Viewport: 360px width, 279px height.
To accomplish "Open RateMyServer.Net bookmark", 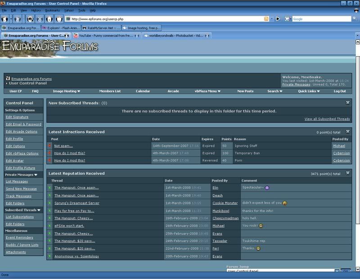I will [101, 28].
